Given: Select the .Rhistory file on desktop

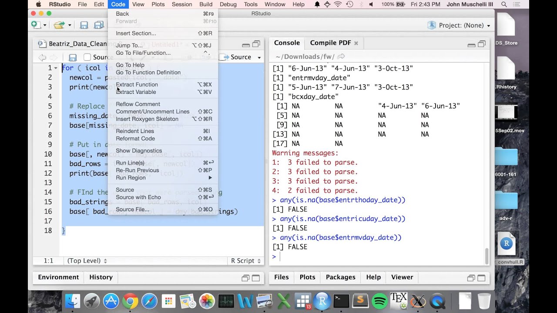Looking at the screenshot, I should [x=506, y=74].
